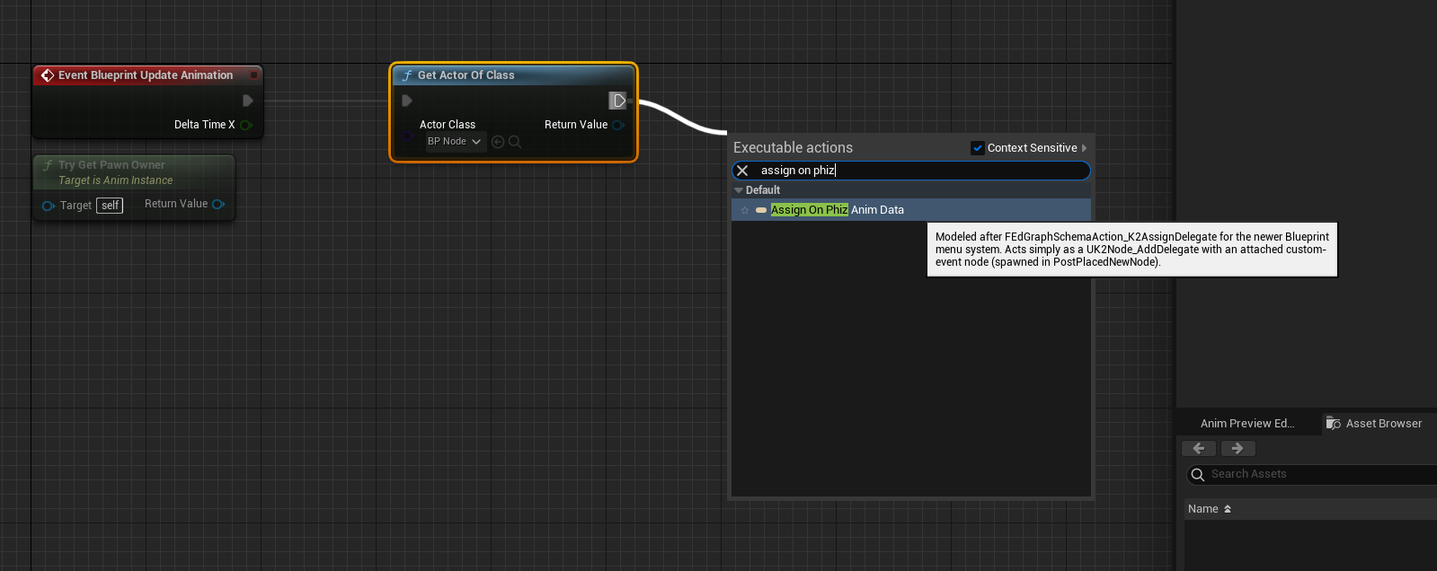Switch to the Asset Browser tab

click(1378, 424)
